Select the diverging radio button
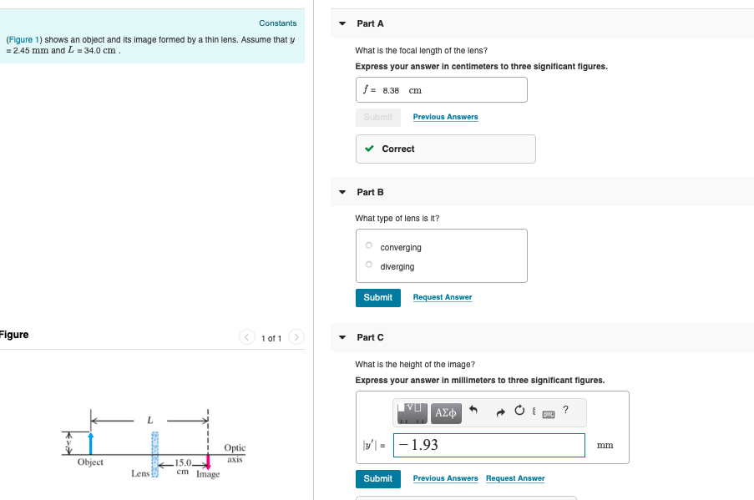754x500 pixels. (368, 264)
